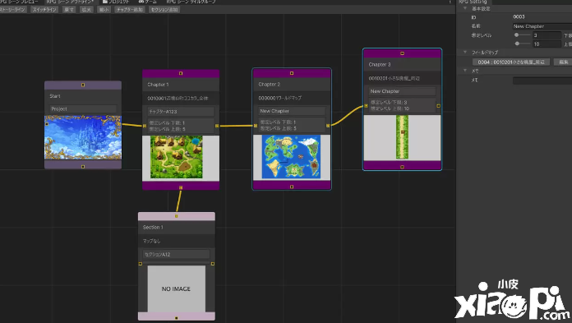Click the メモ text field

pos(542,81)
